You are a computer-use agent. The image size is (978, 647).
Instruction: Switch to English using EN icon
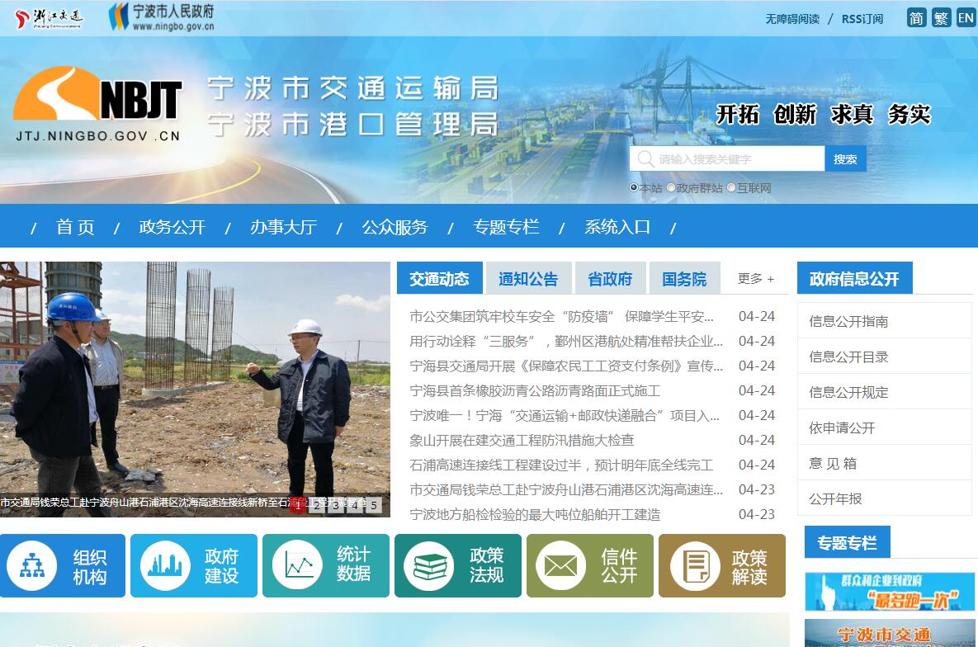click(x=966, y=18)
